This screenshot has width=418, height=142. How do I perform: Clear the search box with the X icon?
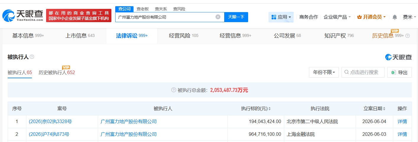pyautogui.click(x=218, y=17)
